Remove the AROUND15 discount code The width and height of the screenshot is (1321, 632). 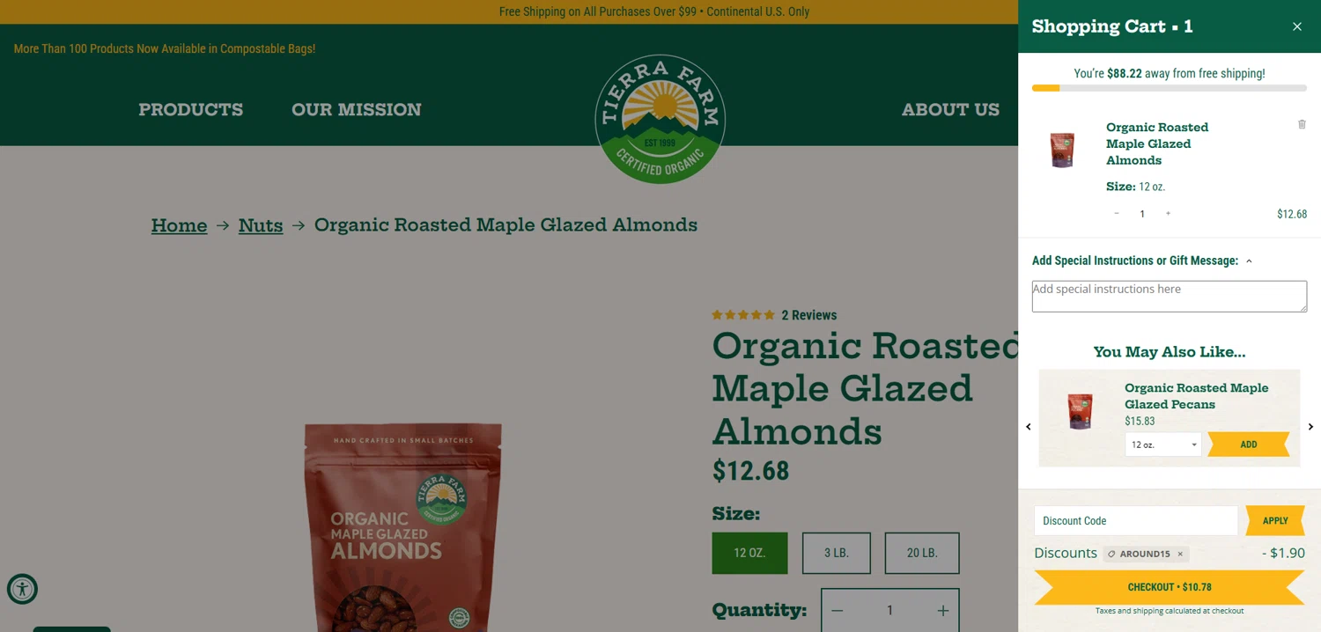click(1180, 554)
